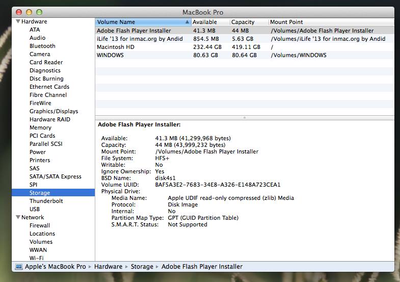Select ATA in the Hardware list
This screenshot has width=400, height=282.
35,30
